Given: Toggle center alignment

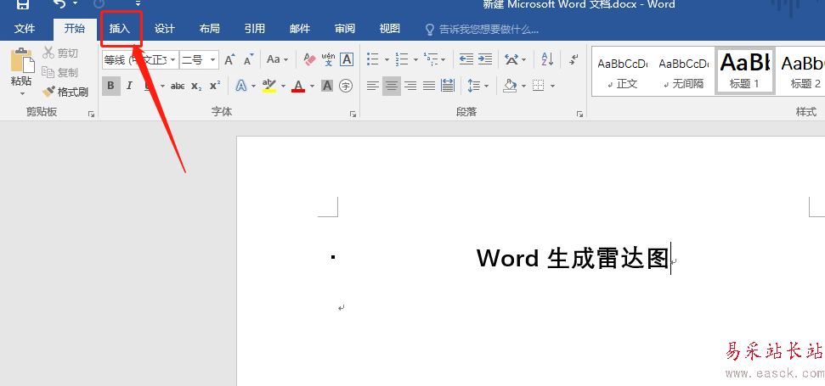Looking at the screenshot, I should [392, 85].
